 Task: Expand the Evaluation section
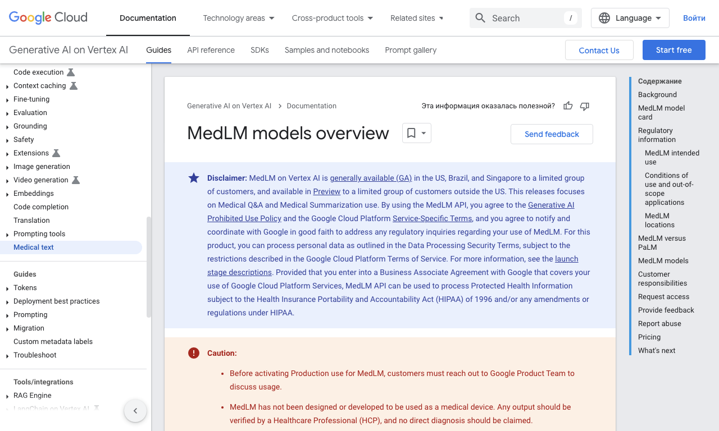click(x=7, y=113)
